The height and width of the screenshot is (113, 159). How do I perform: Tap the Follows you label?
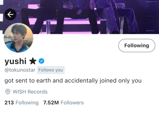(x=51, y=70)
